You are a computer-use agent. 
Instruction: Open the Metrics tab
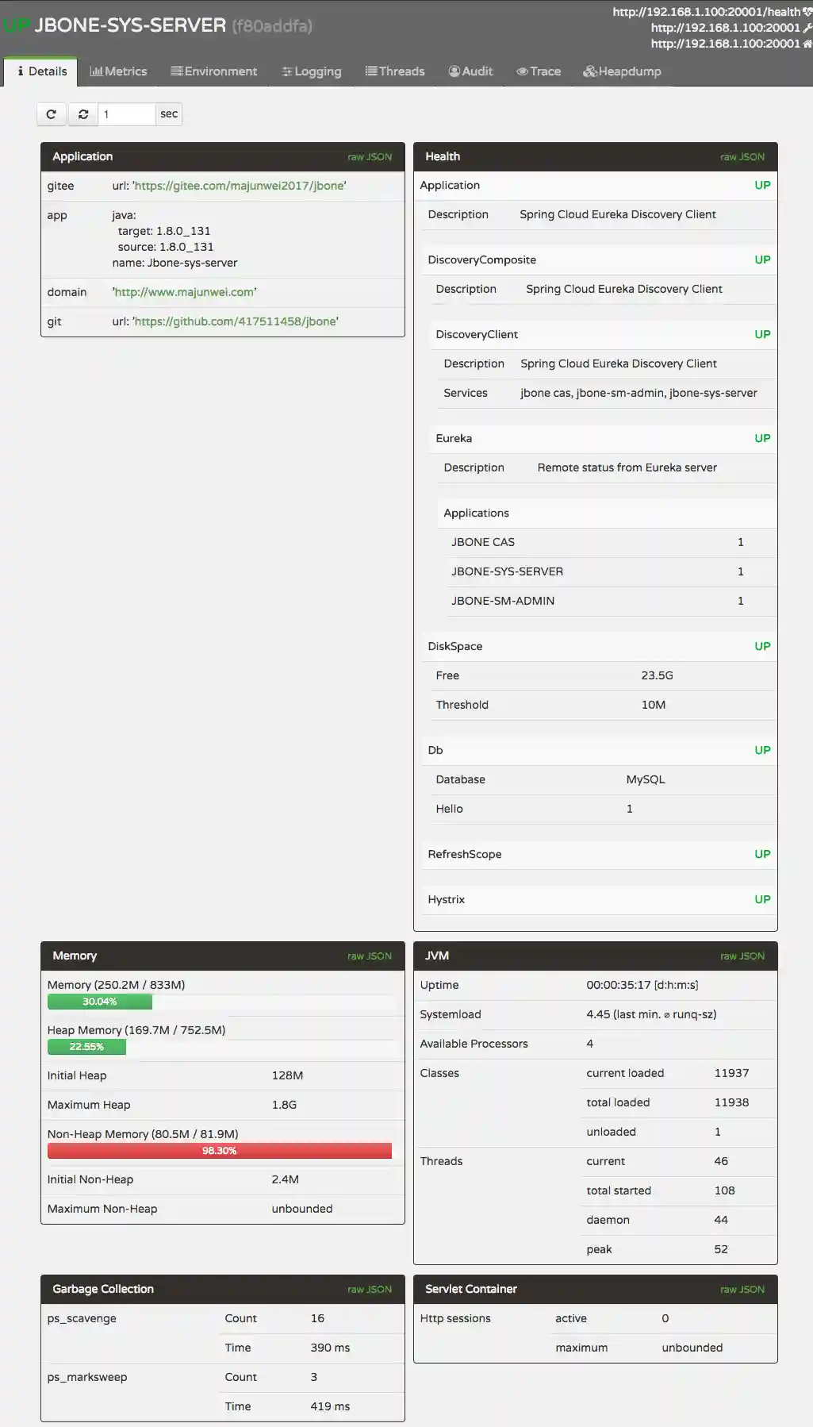coord(118,71)
